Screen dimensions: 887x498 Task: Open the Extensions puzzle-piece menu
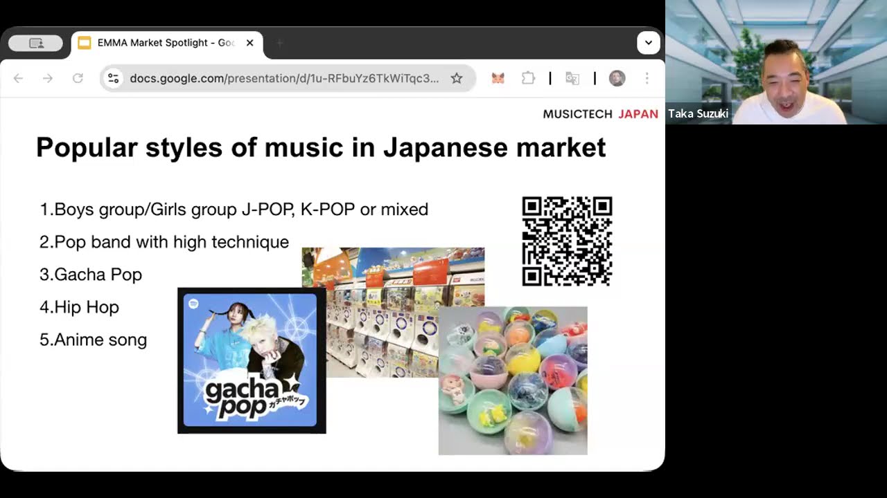tap(528, 78)
